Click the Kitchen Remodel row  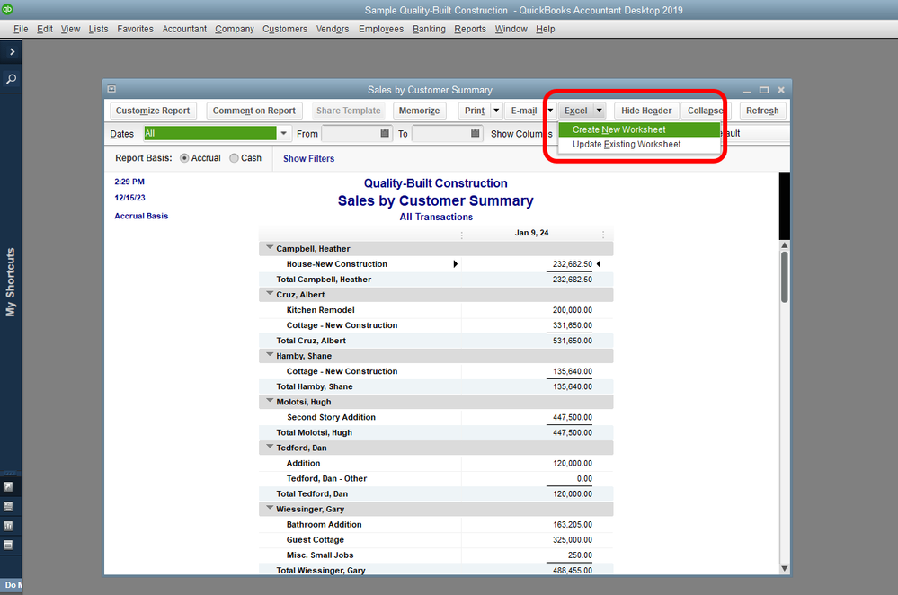tap(436, 310)
